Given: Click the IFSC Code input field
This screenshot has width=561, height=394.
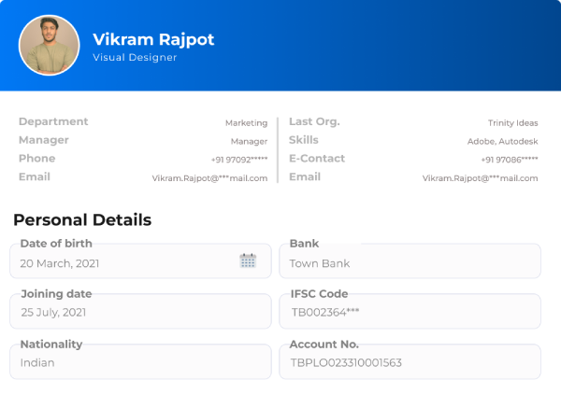Looking at the screenshot, I should [410, 312].
